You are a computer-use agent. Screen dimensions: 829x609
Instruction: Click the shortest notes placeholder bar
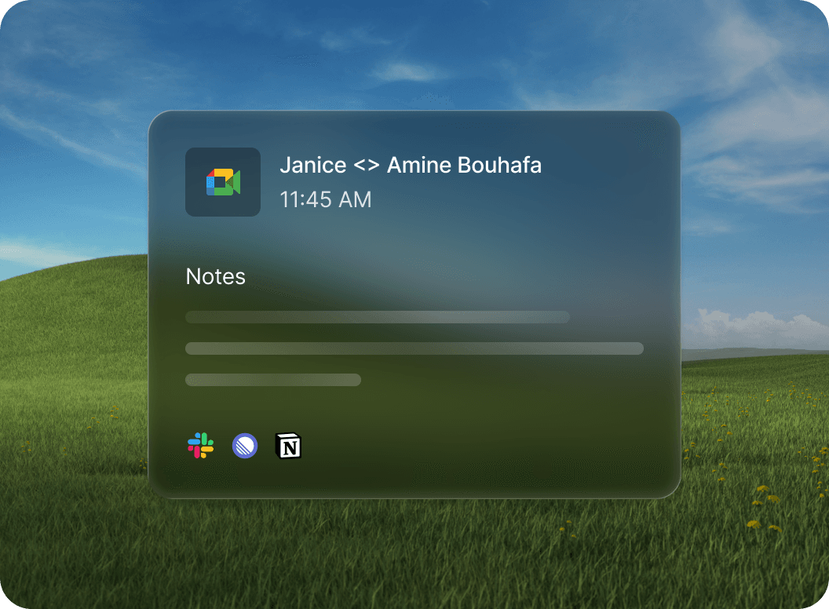[x=272, y=380]
